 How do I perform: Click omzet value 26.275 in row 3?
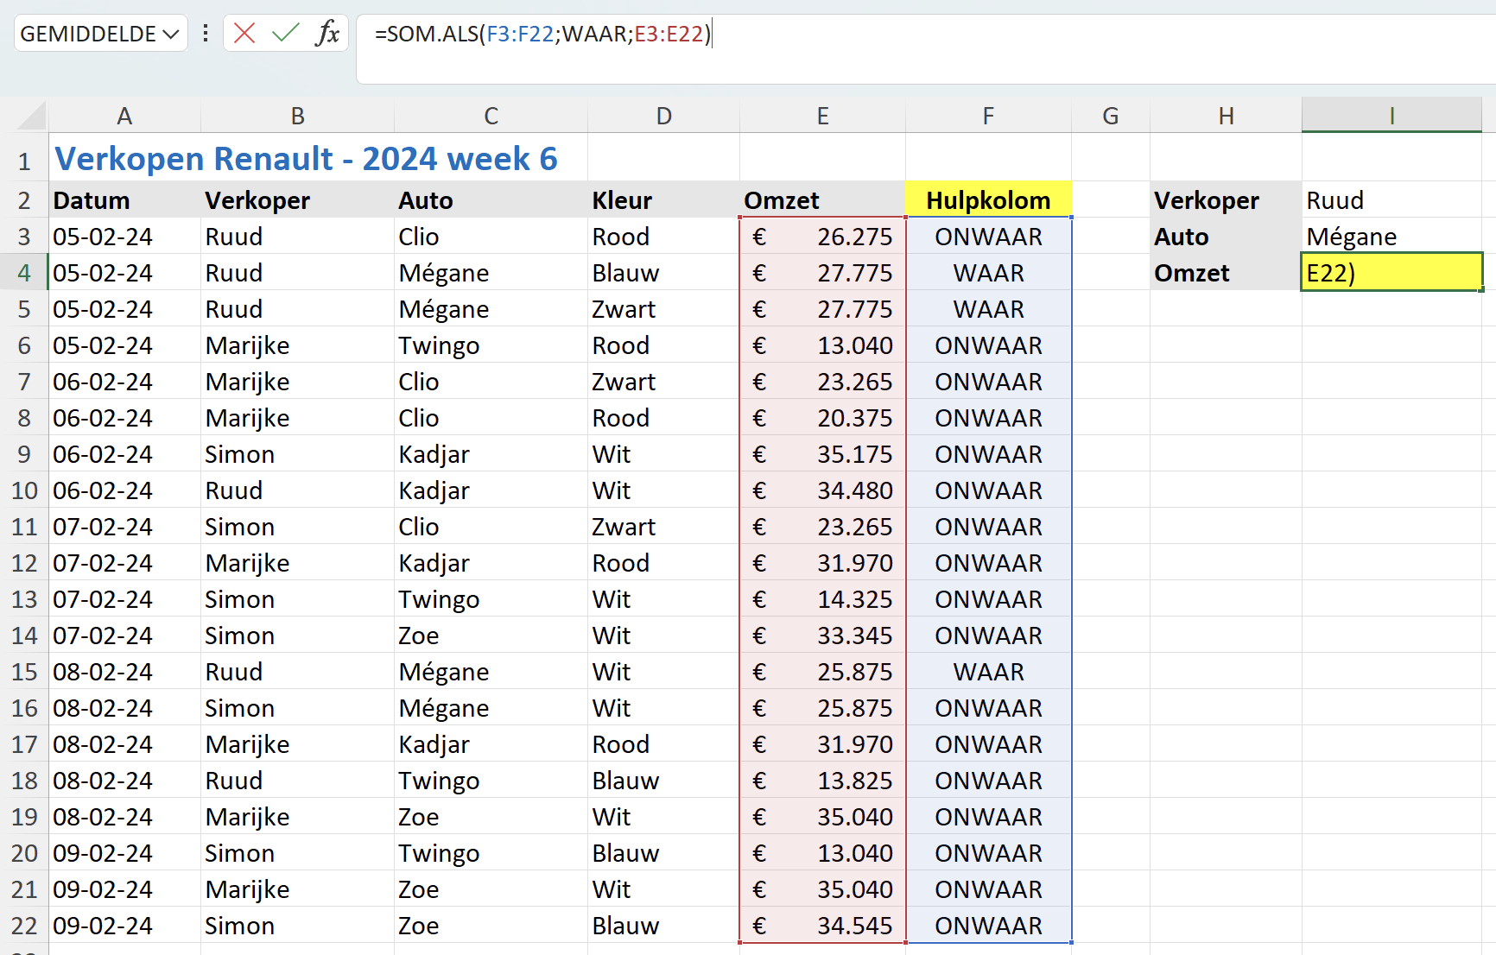[x=822, y=237]
